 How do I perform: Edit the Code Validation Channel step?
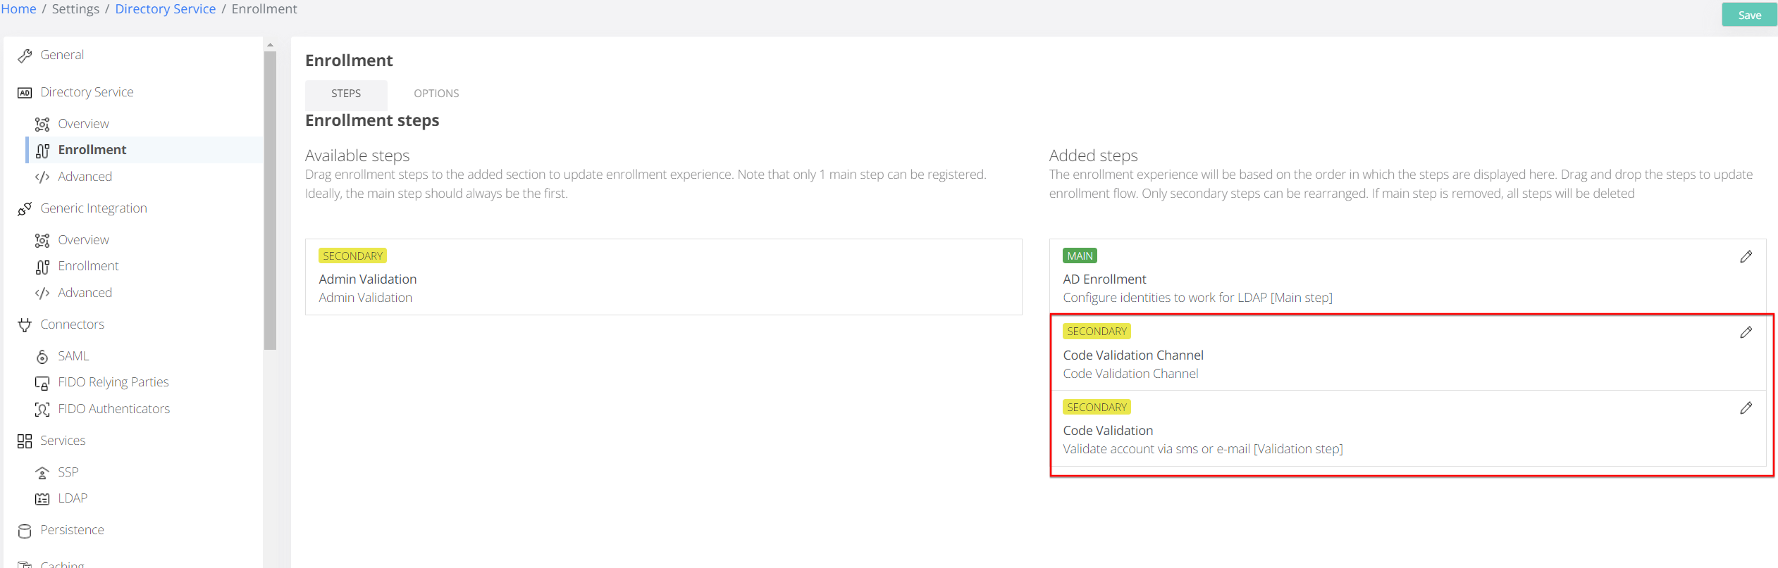[x=1745, y=332]
